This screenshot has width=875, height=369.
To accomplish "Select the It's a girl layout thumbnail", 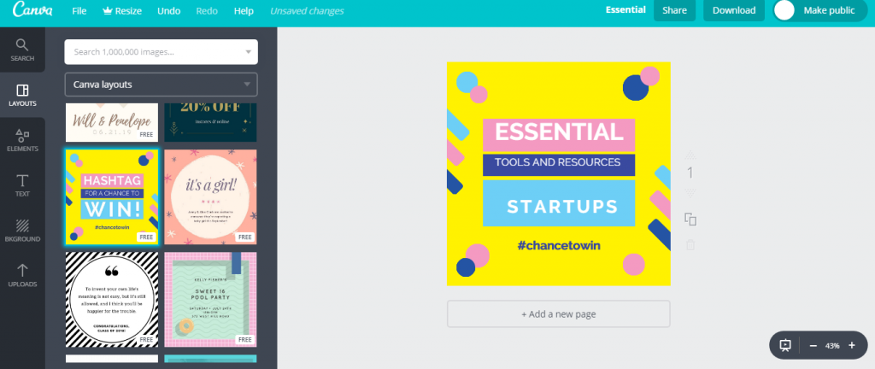I will click(x=210, y=196).
